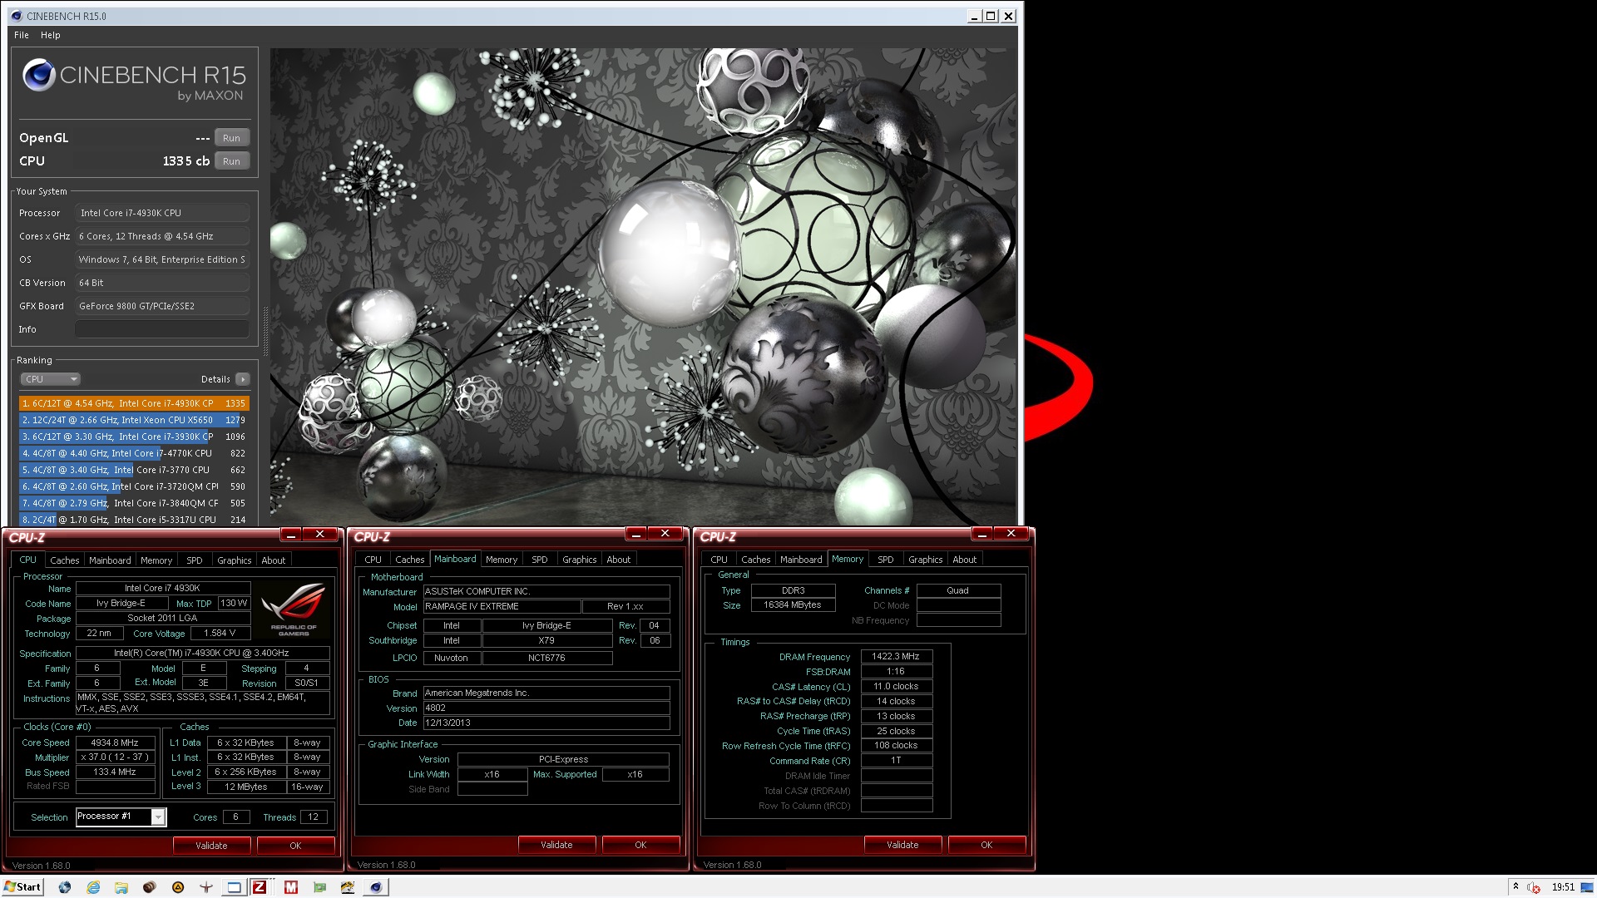Viewport: 1597px width, 898px height.
Task: Click the Cinebench R15 logo sphere
Action: 38,76
